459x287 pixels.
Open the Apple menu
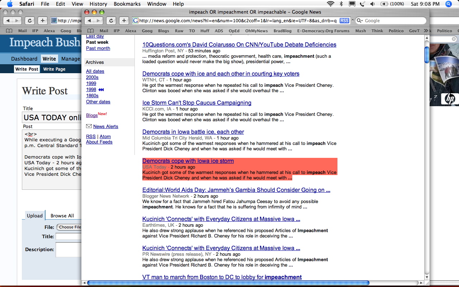(x=10, y=4)
